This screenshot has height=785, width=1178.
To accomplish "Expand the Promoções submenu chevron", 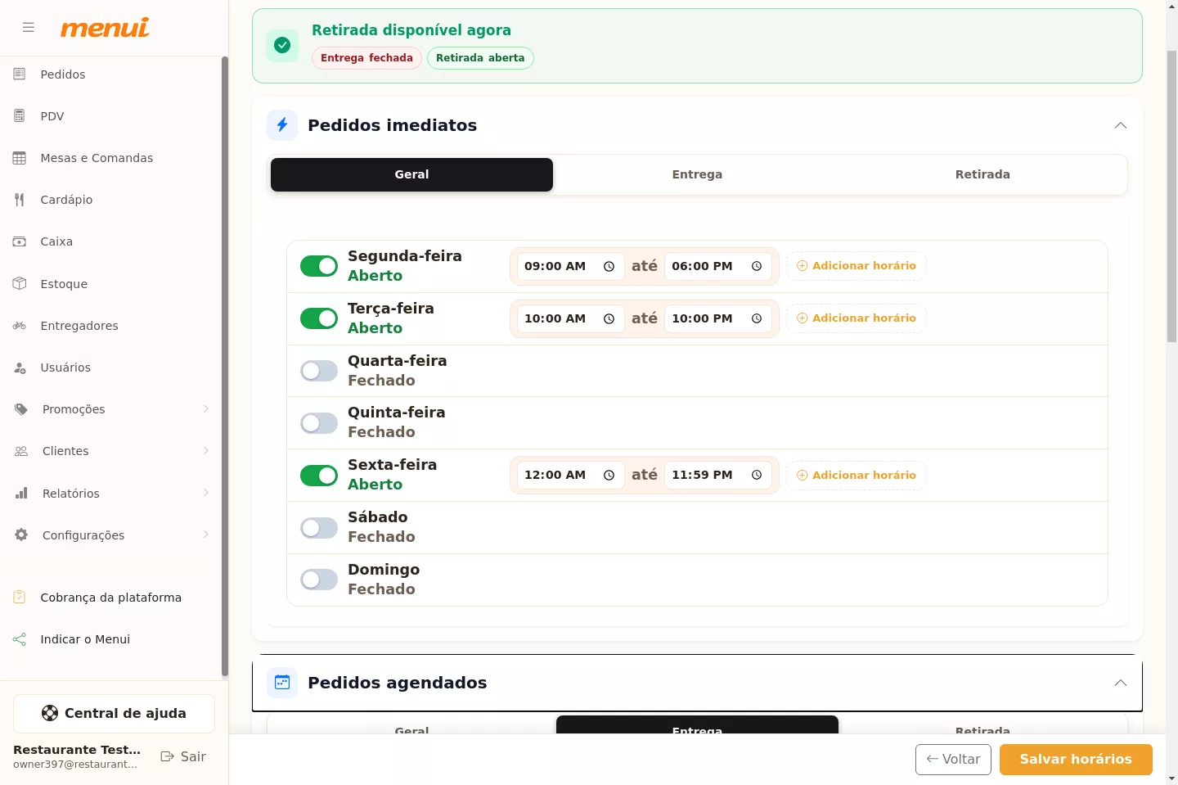I will 206,409.
